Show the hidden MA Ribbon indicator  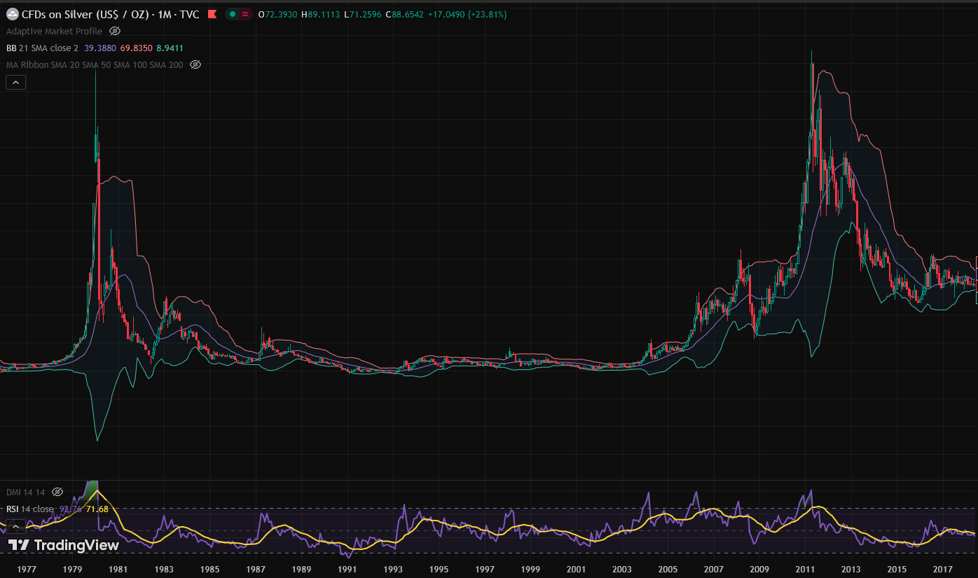(x=195, y=64)
